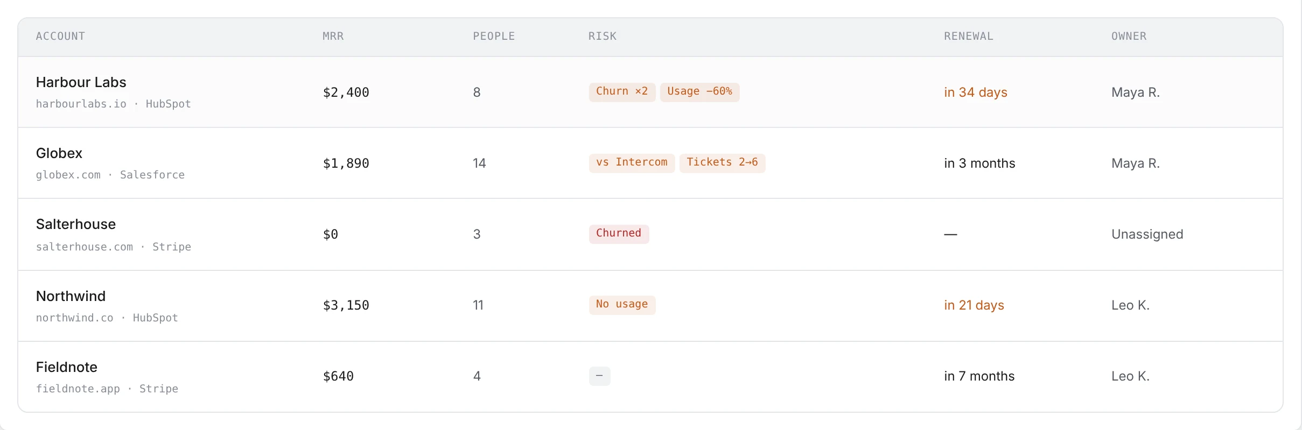This screenshot has height=430, width=1302.
Task: Click the 'Unassigned' owner cell
Action: [x=1147, y=234]
